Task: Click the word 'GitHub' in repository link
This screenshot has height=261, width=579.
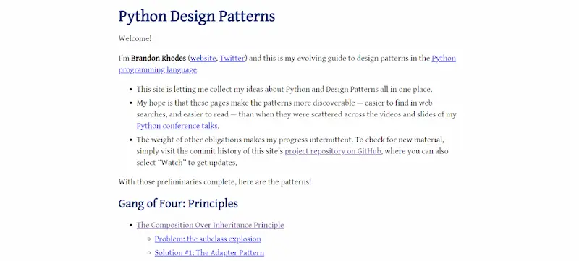Action: [368, 151]
